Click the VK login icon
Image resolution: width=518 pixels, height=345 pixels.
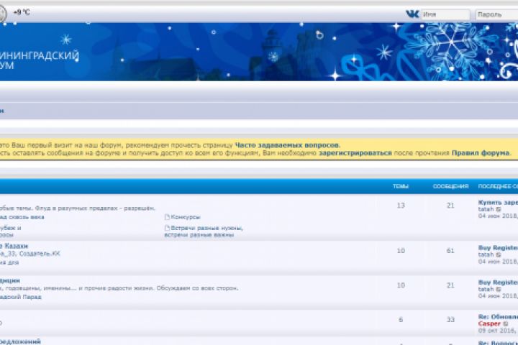point(412,14)
